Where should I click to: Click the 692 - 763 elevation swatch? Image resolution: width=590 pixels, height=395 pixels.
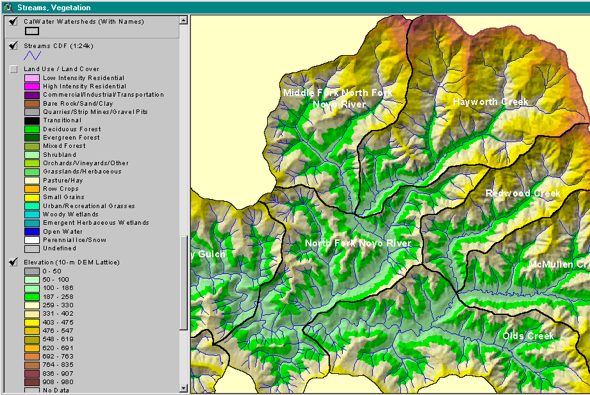32,356
